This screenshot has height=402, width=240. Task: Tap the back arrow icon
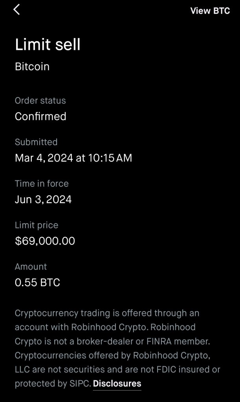[x=16, y=10]
